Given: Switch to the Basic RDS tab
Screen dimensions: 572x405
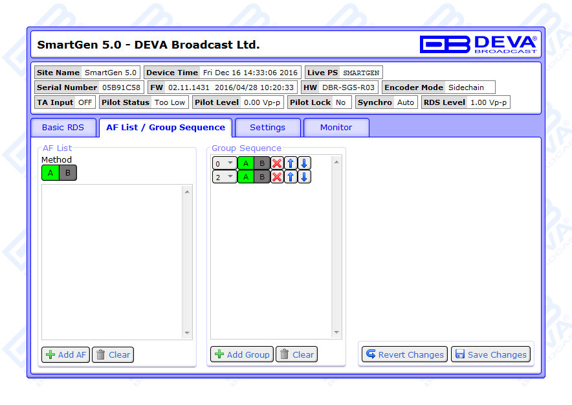Looking at the screenshot, I should (63, 128).
